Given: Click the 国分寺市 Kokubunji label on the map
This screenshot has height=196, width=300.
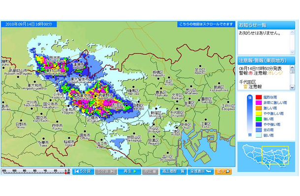Looking at the screenshot, I should (x=51, y=106).
